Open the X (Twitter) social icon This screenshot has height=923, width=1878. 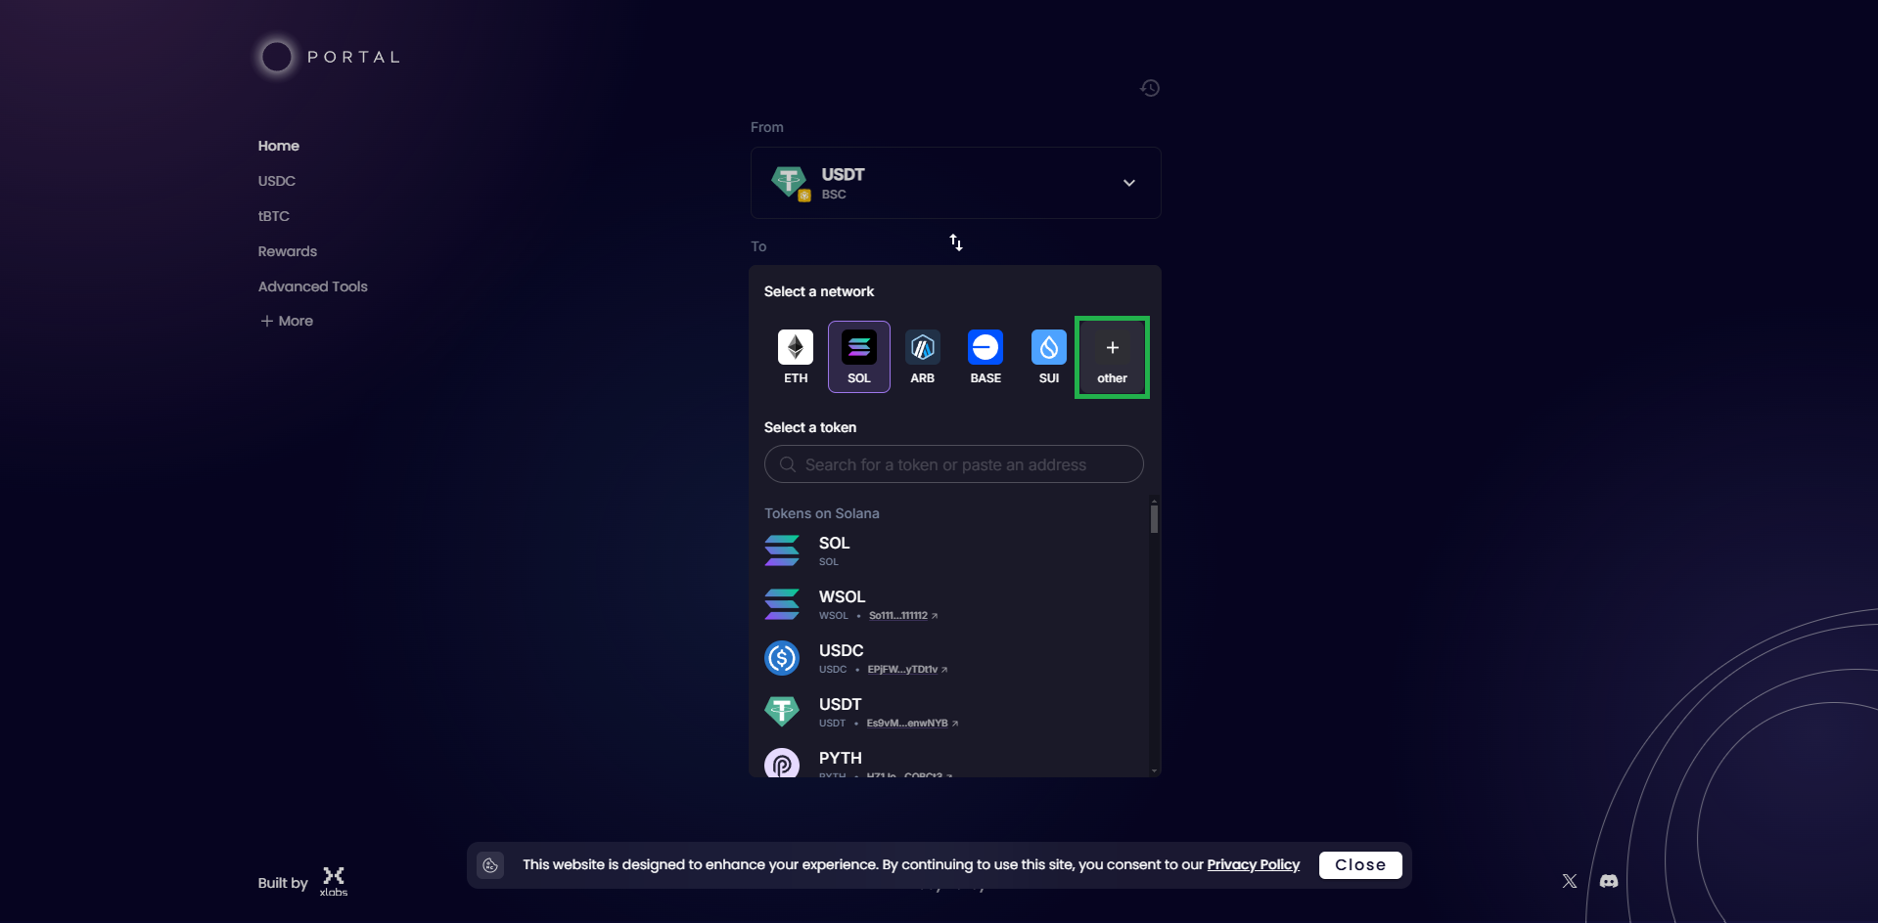(x=1570, y=881)
